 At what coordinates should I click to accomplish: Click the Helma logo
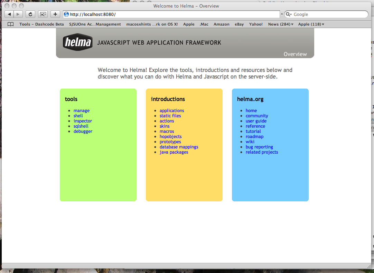pos(78,42)
